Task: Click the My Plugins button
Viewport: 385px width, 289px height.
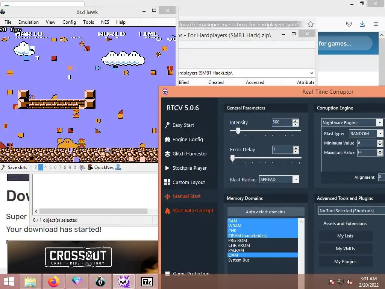Action: point(345,262)
